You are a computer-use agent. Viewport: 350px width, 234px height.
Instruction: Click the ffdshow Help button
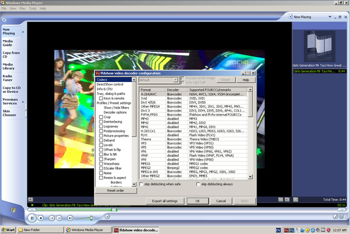pyautogui.click(x=246, y=80)
